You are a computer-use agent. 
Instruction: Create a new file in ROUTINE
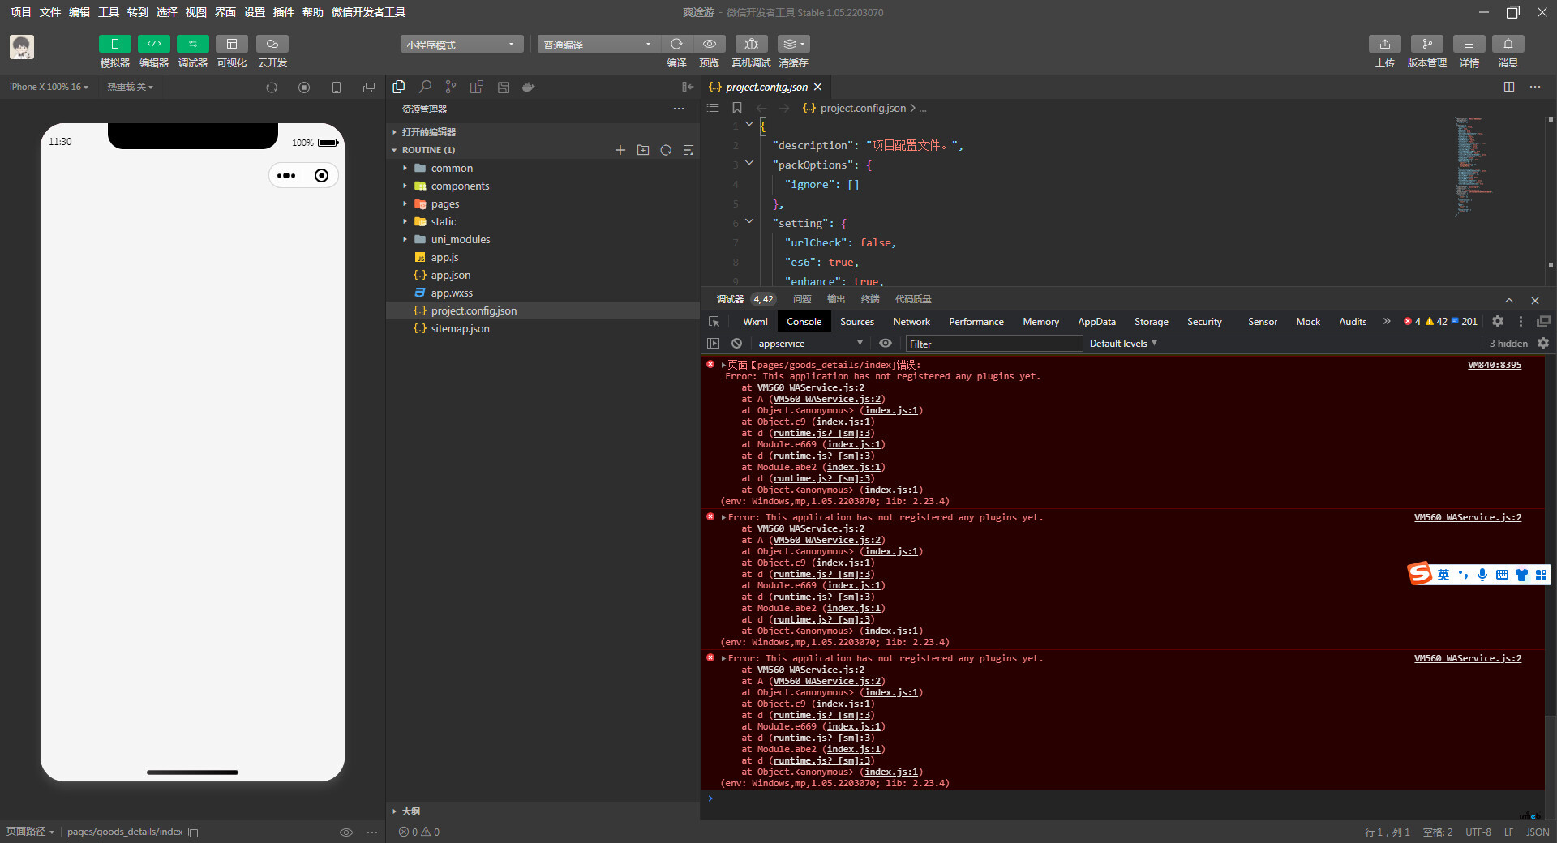620,150
